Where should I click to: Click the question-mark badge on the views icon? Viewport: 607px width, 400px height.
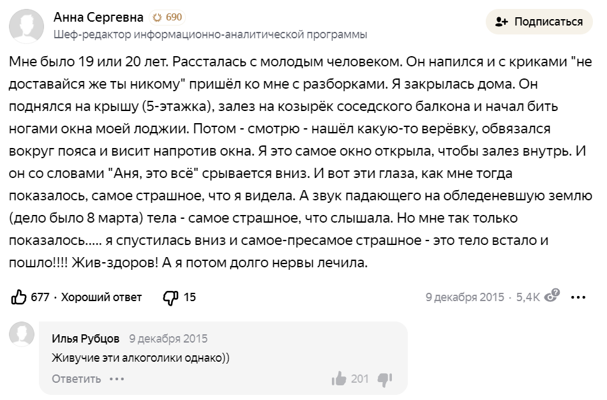(x=555, y=291)
